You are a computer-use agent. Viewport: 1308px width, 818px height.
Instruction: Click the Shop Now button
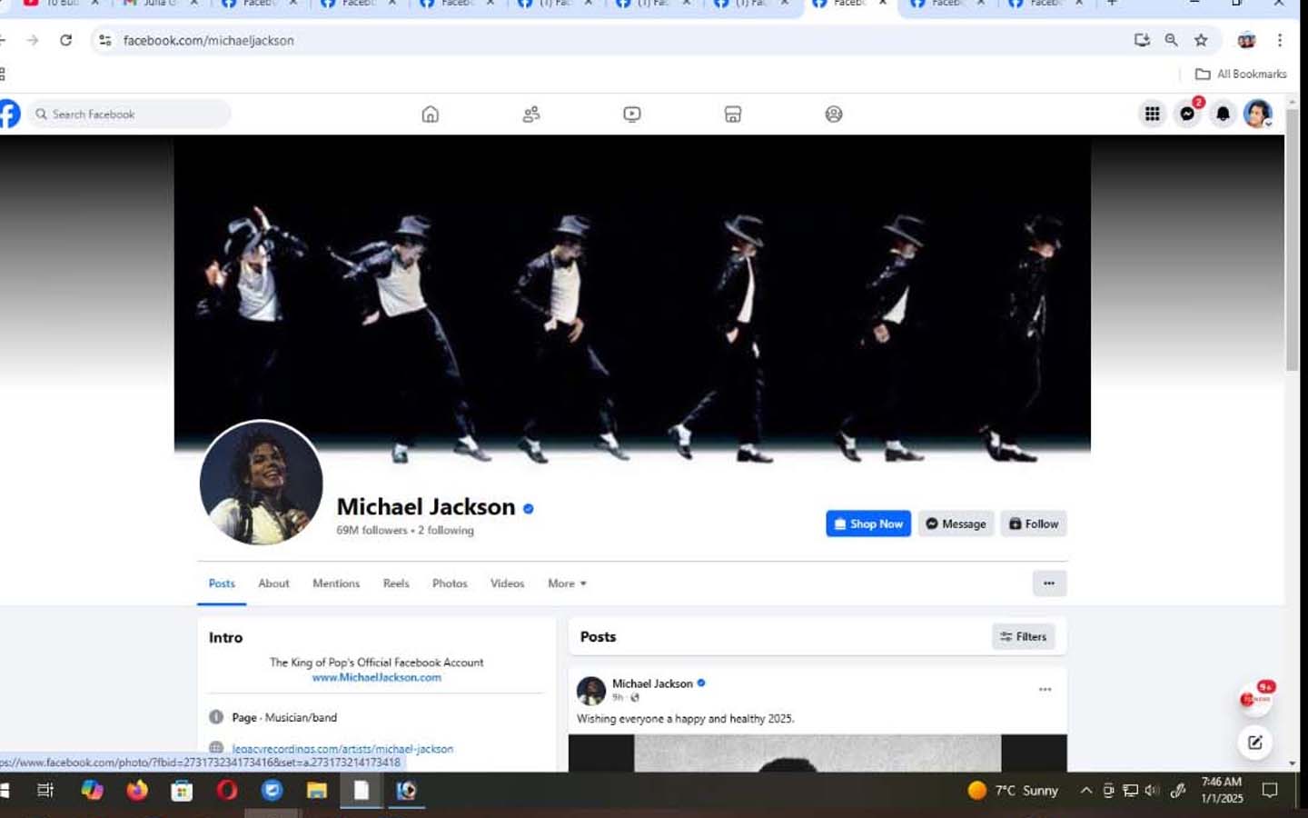point(868,524)
